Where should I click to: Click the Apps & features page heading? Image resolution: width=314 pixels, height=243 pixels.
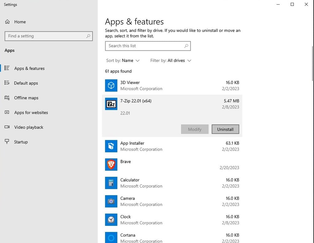[x=134, y=22]
